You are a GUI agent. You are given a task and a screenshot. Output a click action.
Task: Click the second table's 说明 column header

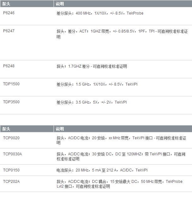pyautogui.click(x=60, y=129)
